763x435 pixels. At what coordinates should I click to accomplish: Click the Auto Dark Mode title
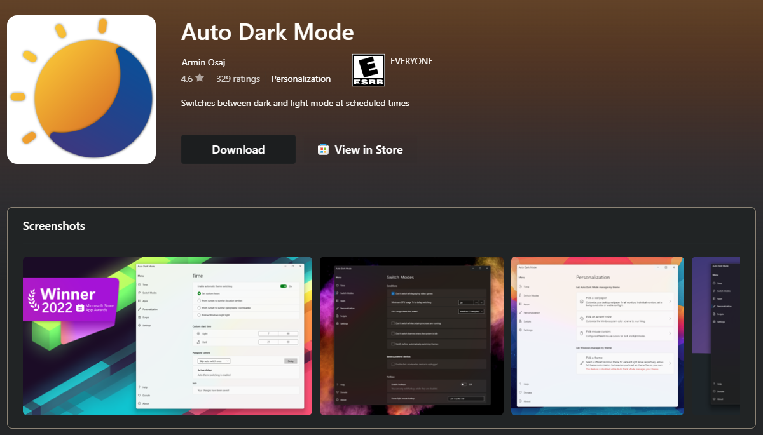[268, 32]
